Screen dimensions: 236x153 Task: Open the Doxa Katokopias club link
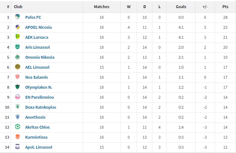click(41, 107)
